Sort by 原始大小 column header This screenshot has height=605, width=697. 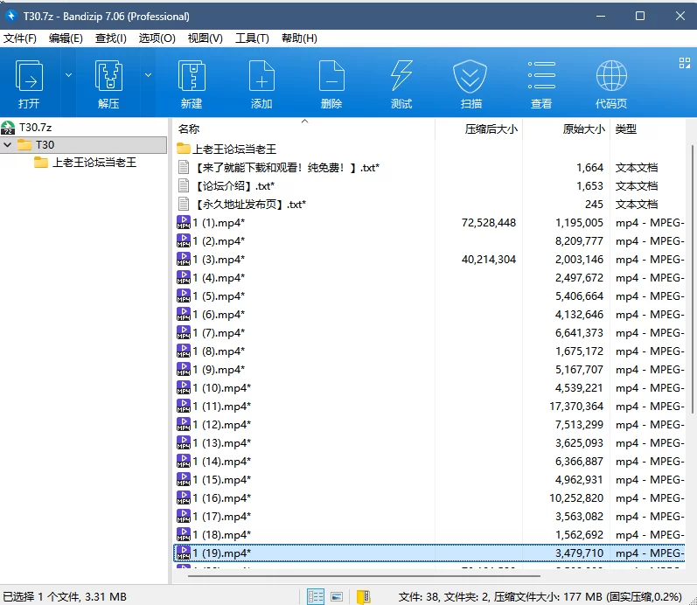tap(583, 129)
